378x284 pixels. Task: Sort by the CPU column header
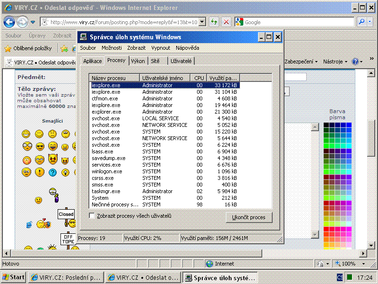[198, 78]
